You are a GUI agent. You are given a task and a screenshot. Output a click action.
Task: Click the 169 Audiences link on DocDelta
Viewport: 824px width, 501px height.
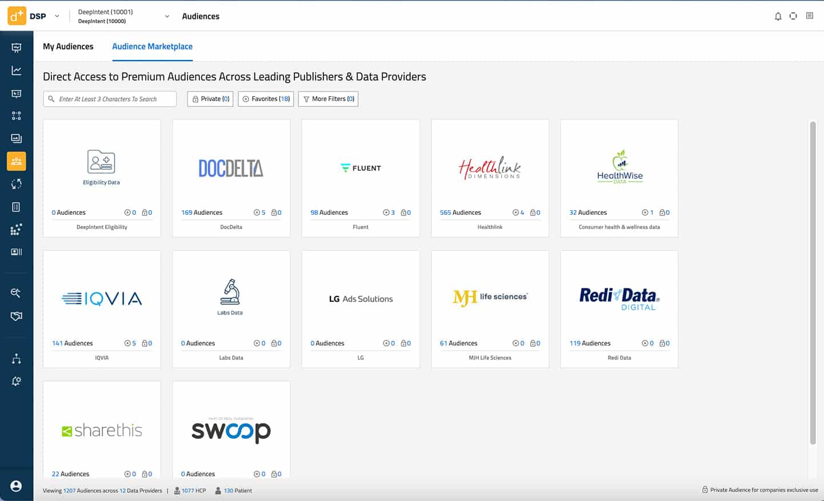pyautogui.click(x=202, y=213)
